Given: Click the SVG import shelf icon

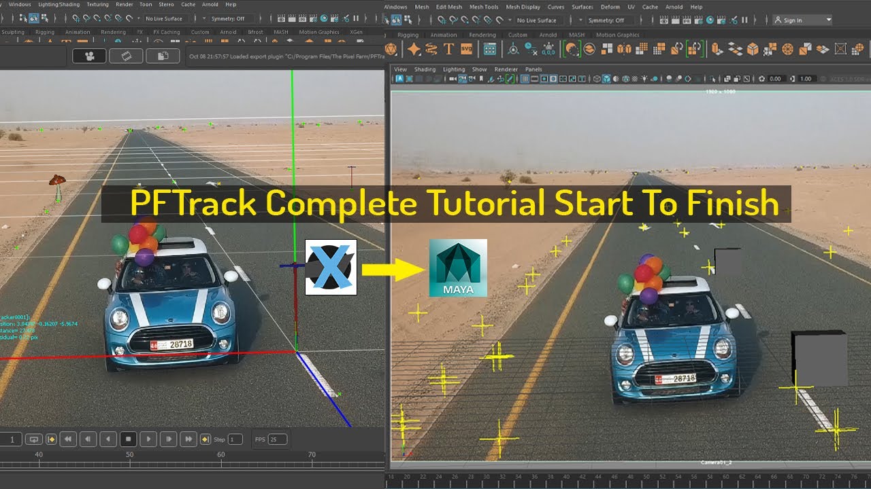Looking at the screenshot, I should coord(466,49).
